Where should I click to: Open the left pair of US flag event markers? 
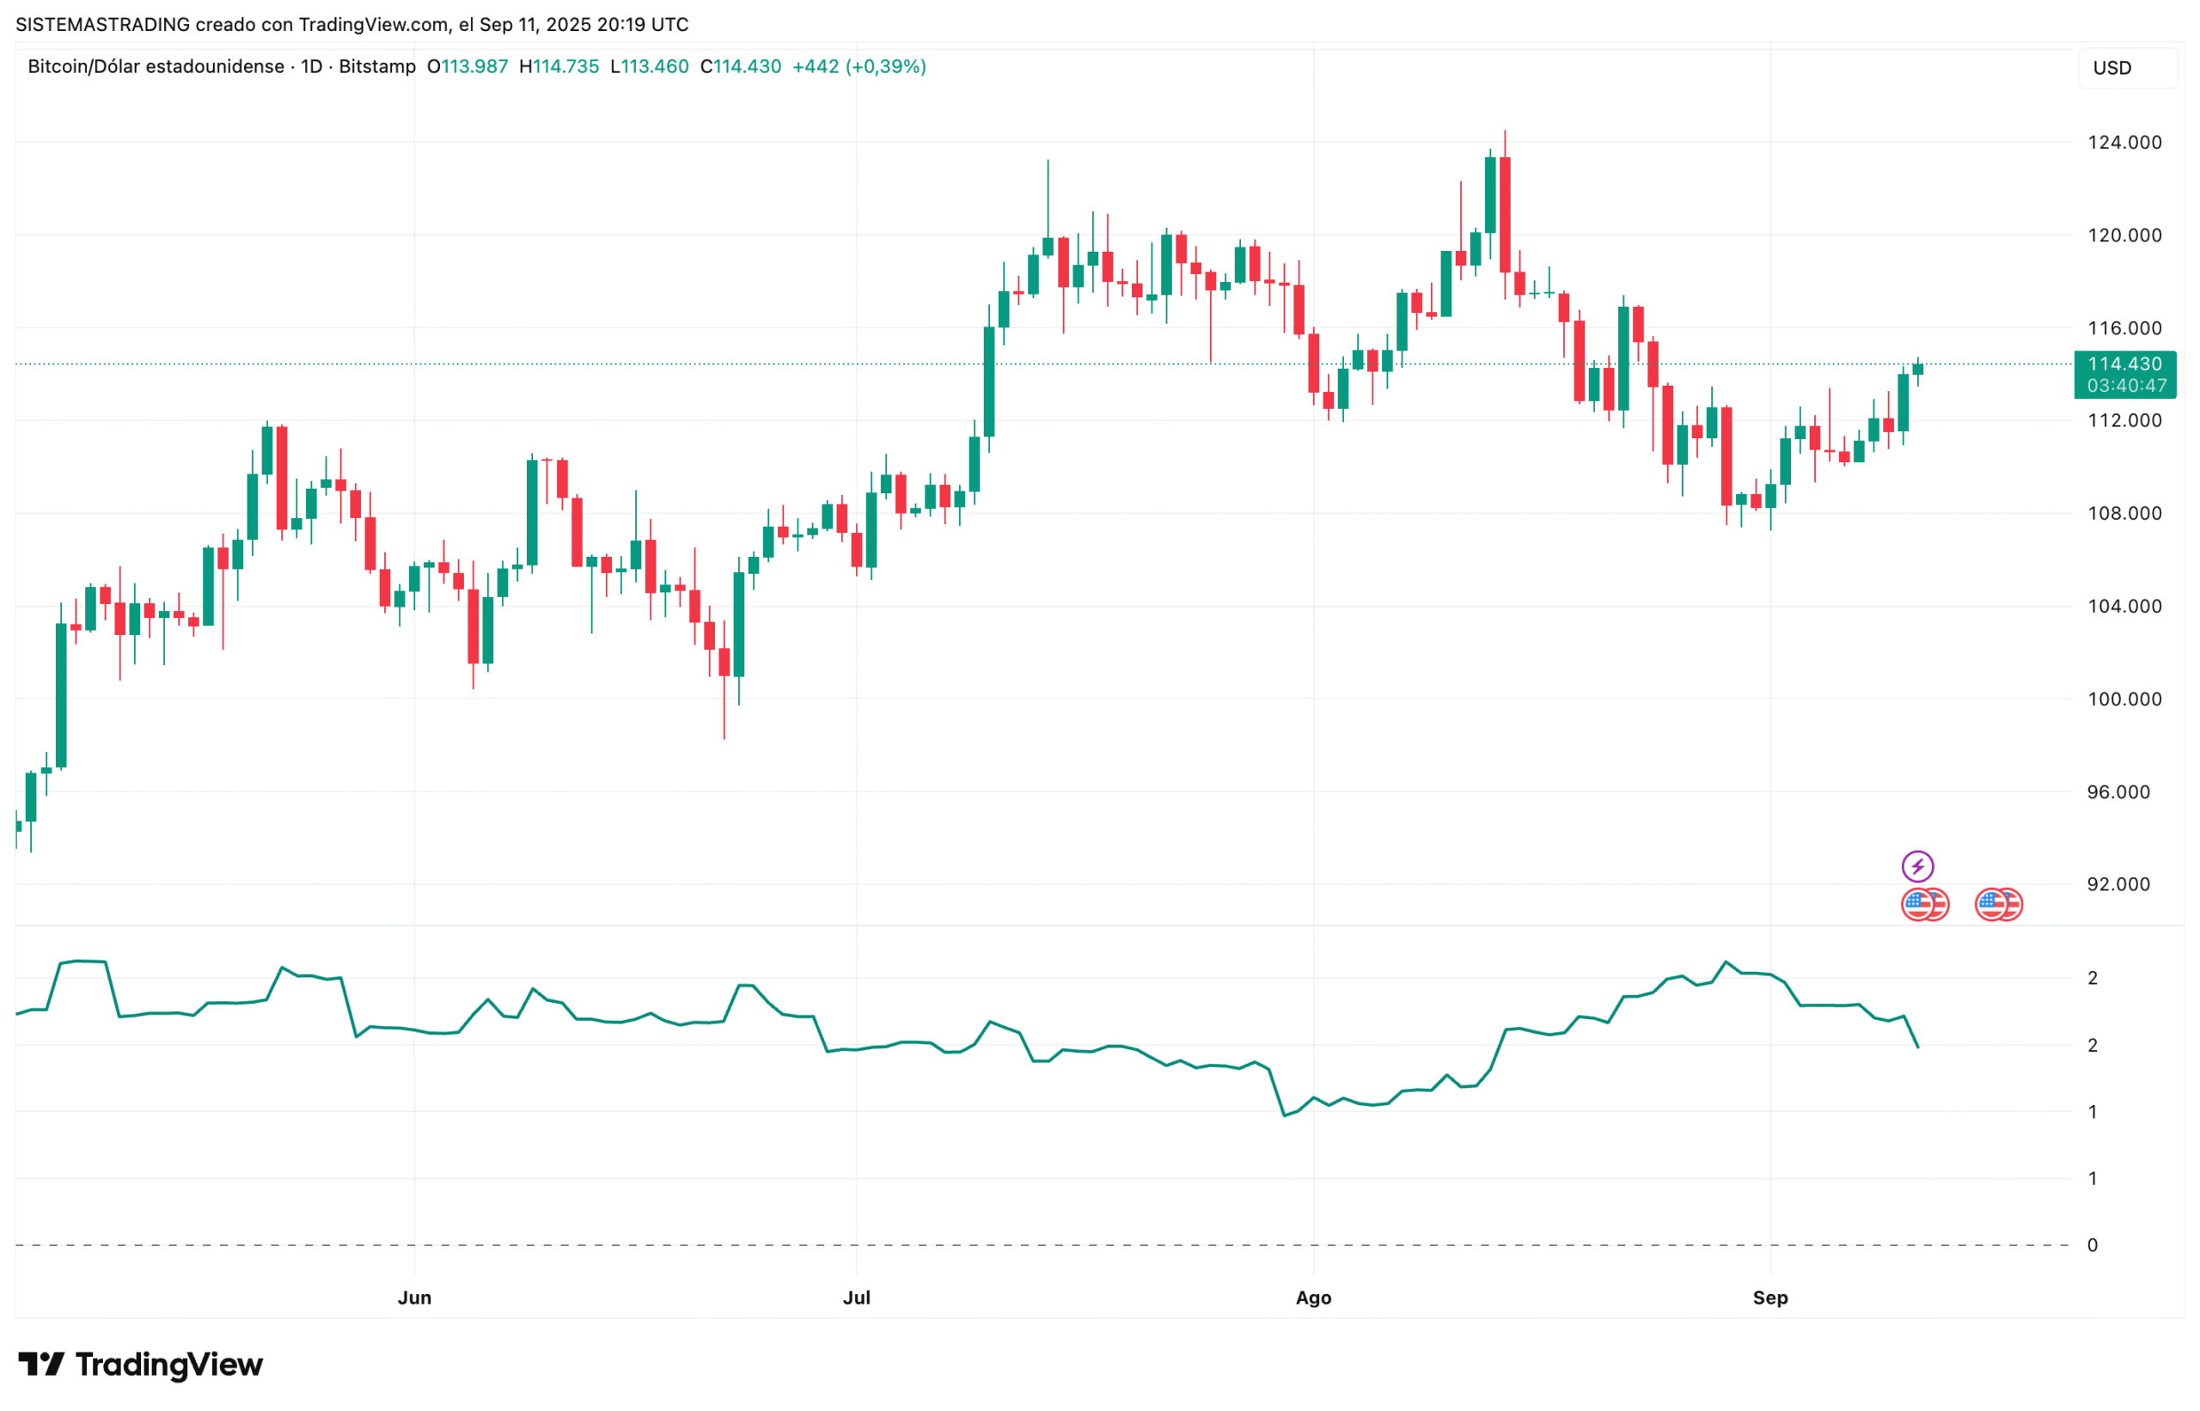(x=1925, y=903)
